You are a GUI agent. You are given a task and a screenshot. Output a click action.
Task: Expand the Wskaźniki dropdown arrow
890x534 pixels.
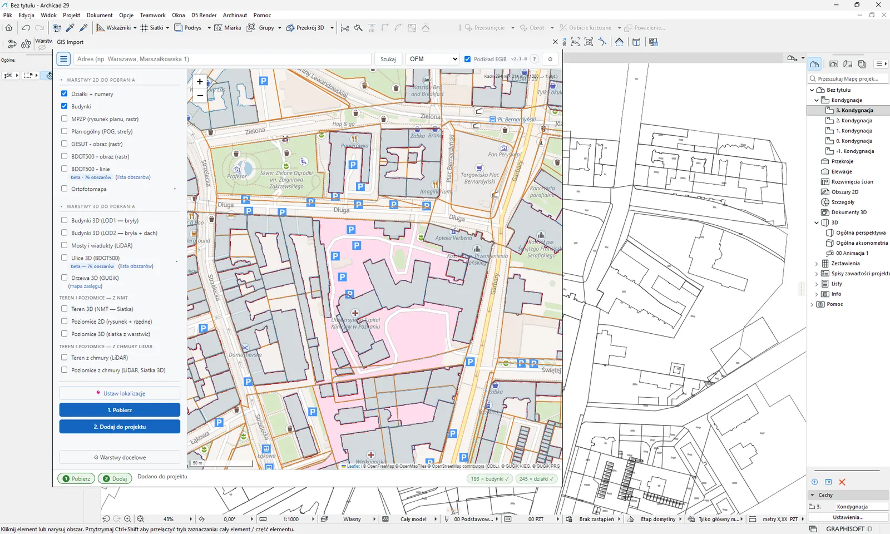tap(135, 28)
